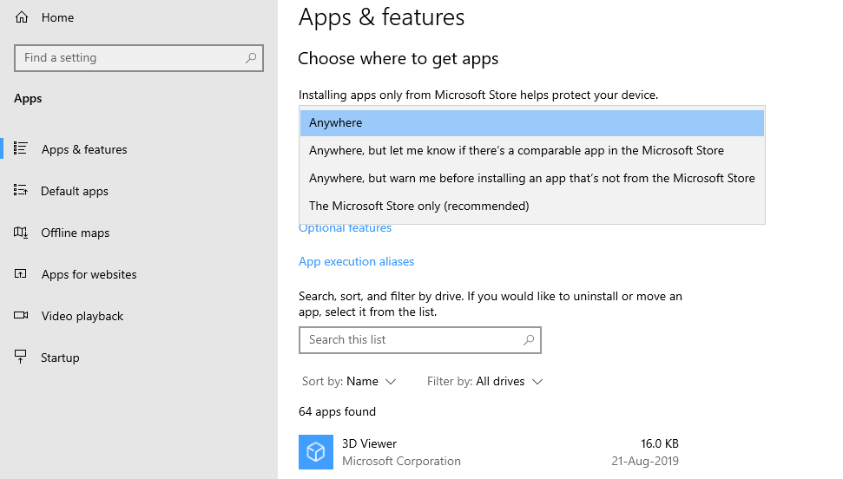
Task: Click the Apps for websites icon
Action: [x=22, y=274]
